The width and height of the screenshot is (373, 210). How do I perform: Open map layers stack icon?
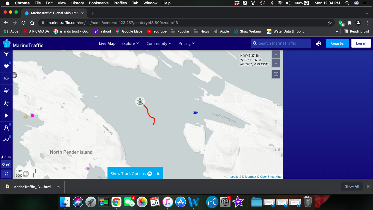tap(6, 78)
